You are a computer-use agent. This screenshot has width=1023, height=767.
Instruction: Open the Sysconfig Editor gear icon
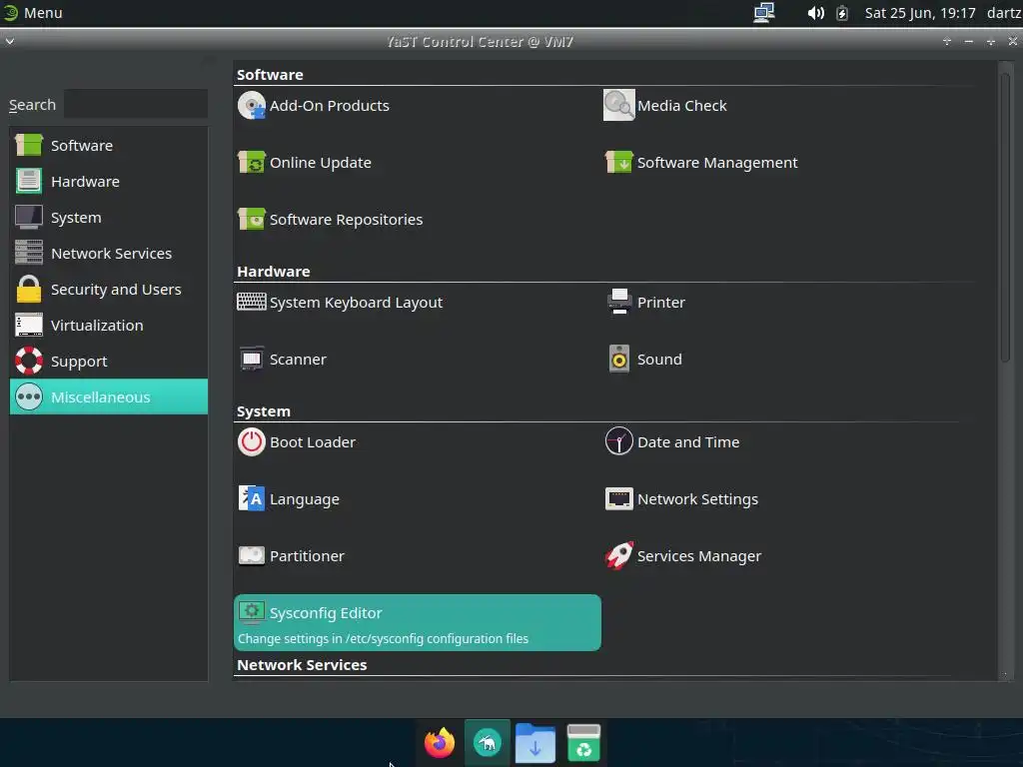[x=251, y=612]
